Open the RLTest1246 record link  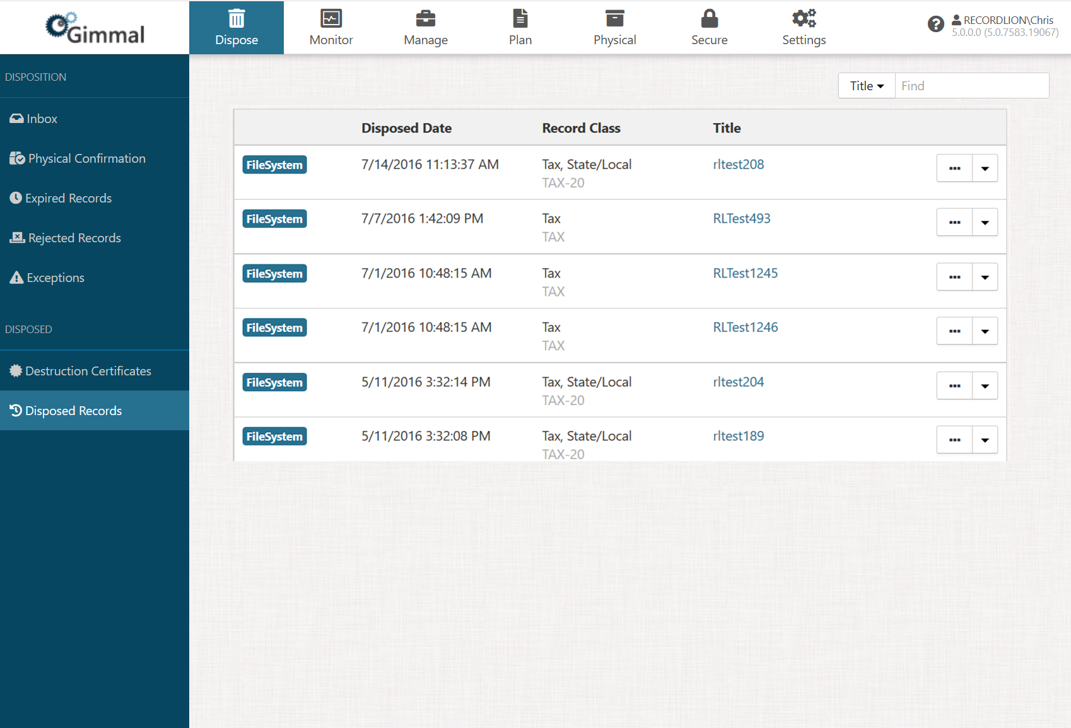(x=745, y=327)
